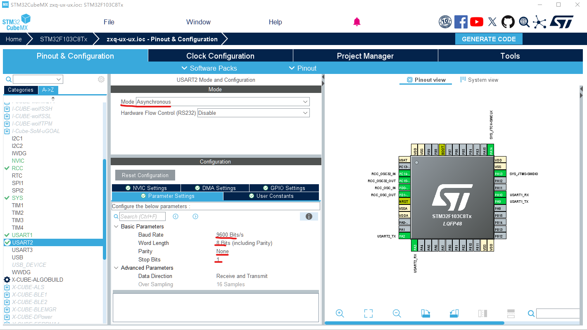587x330 pixels.
Task: Collapse the Basic Parameters section
Action: [x=116, y=226]
